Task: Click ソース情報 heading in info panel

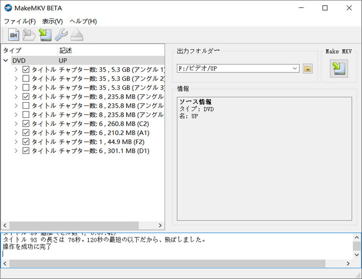Action: (x=195, y=102)
